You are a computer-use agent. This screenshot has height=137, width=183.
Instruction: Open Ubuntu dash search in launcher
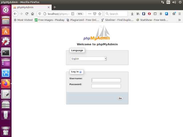[6, 10]
